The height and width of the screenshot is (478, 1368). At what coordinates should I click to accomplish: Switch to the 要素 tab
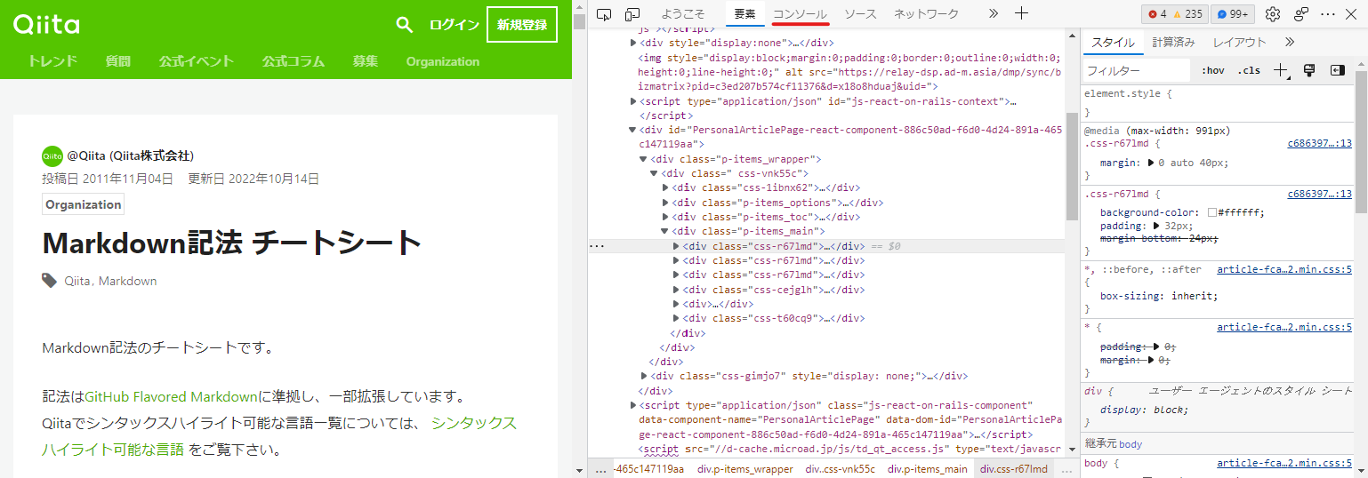tap(744, 14)
